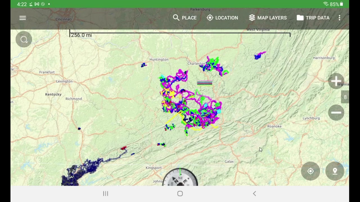Tap the Cincinnati city label

(x=64, y=19)
